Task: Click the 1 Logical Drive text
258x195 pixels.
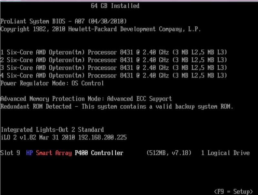Action: [x=225, y=153]
